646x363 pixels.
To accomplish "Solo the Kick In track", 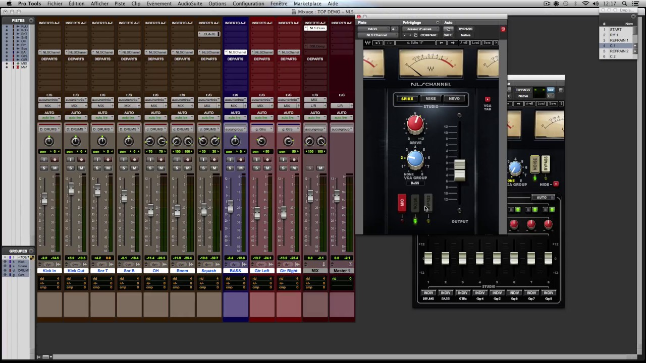I will pos(44,168).
